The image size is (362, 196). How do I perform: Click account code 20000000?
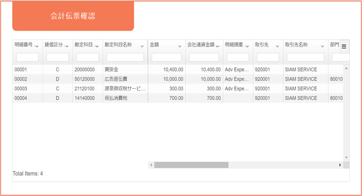click(85, 69)
